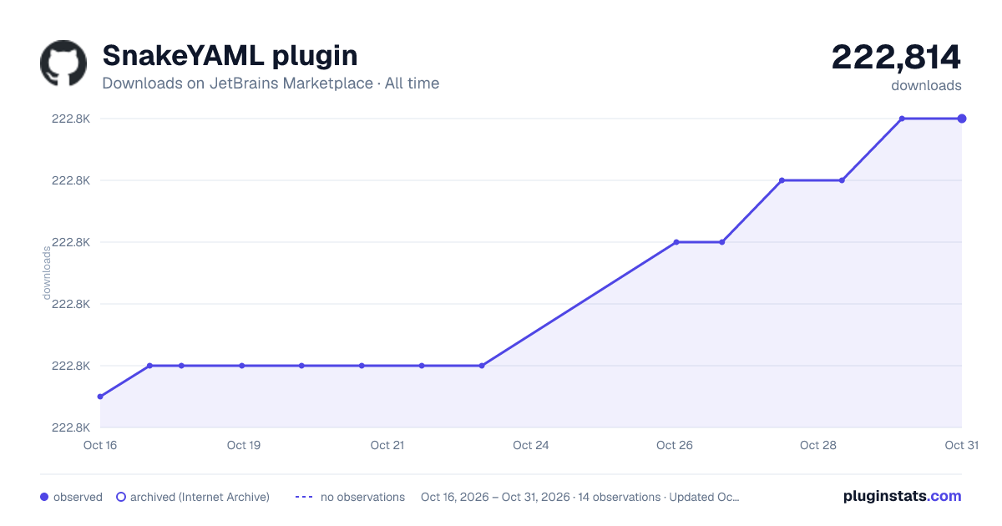Click the Oct 24 axis label

531,445
